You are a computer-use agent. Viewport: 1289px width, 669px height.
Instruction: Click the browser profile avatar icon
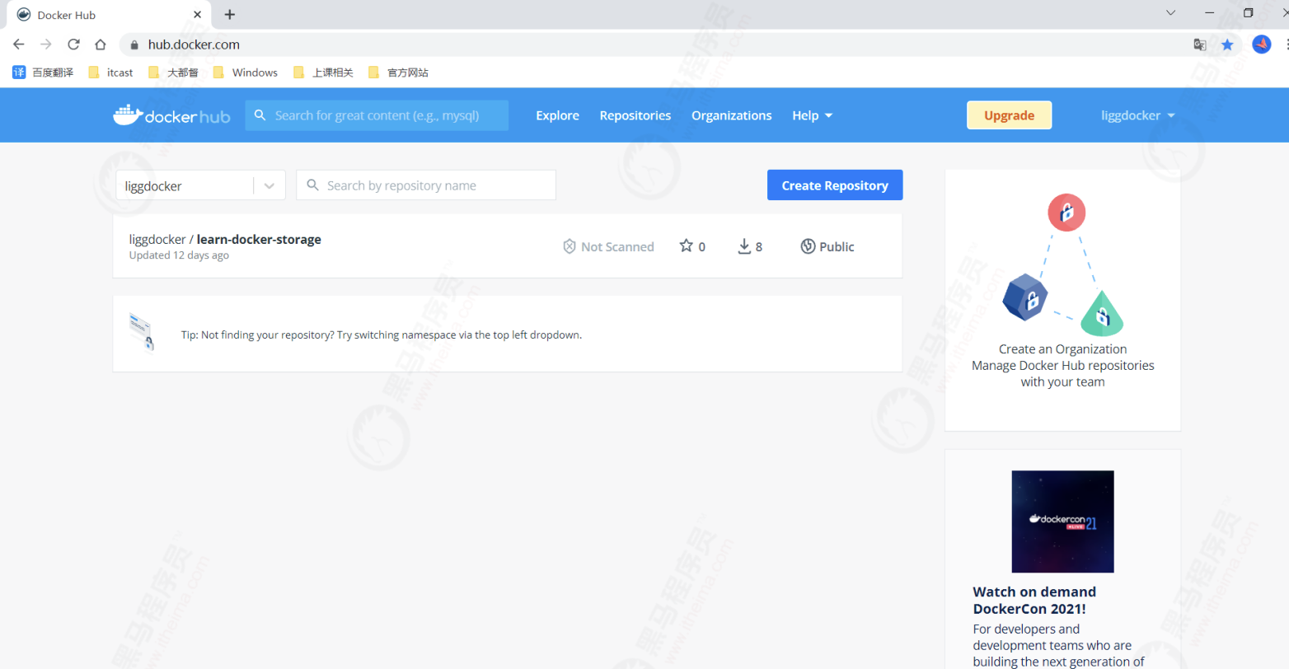(x=1262, y=44)
